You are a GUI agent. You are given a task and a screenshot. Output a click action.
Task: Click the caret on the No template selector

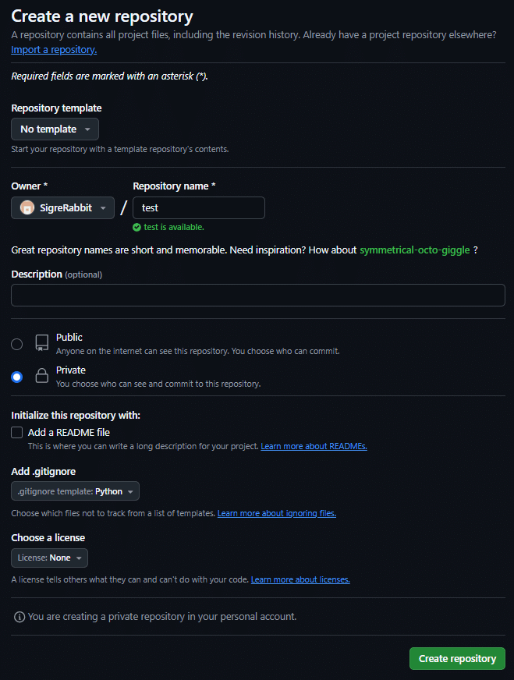click(x=88, y=129)
